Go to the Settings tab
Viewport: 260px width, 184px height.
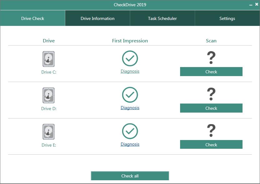[x=227, y=18]
